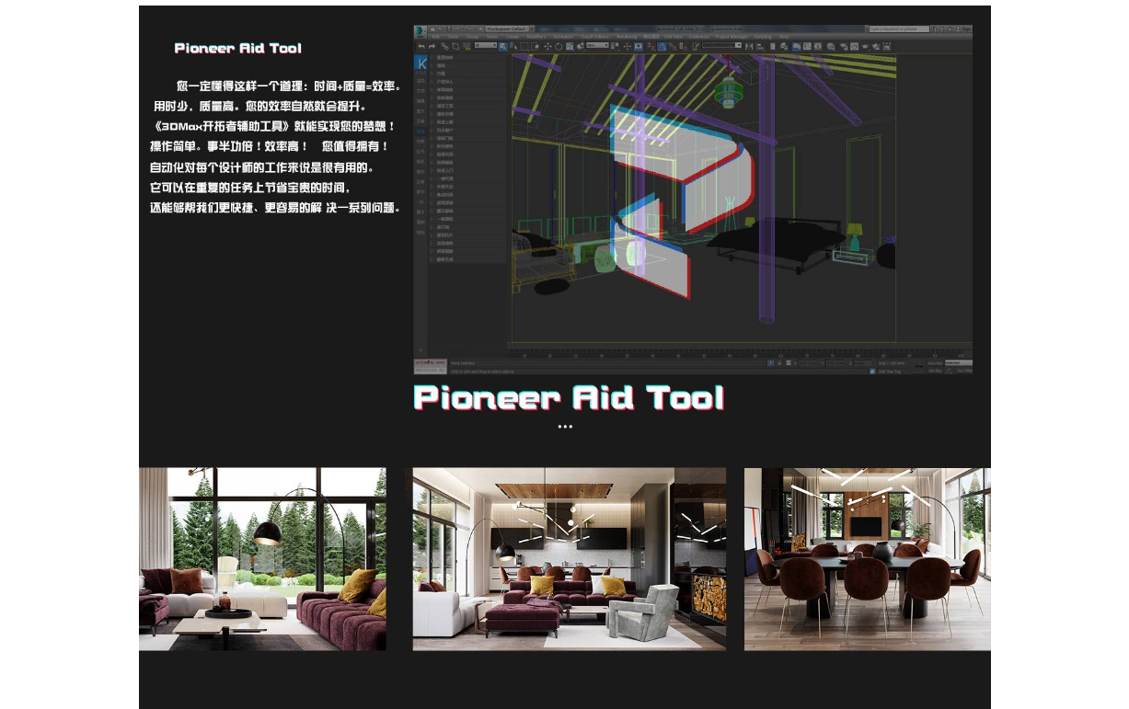Open the Views menu
The height and width of the screenshot is (709, 1129).
[x=492, y=38]
